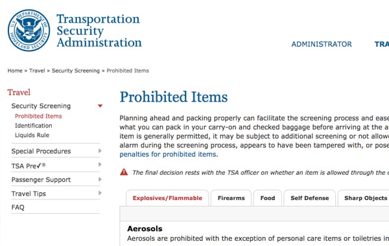Follow the penalties for prohibited items link
This screenshot has height=246, width=389.
tap(168, 154)
